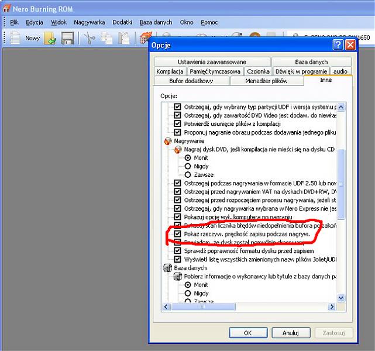This screenshot has width=375, height=351.
Task: Toggle Pokaż rzeczyw. prędkość zapisu checkbox
Action: [x=177, y=233]
